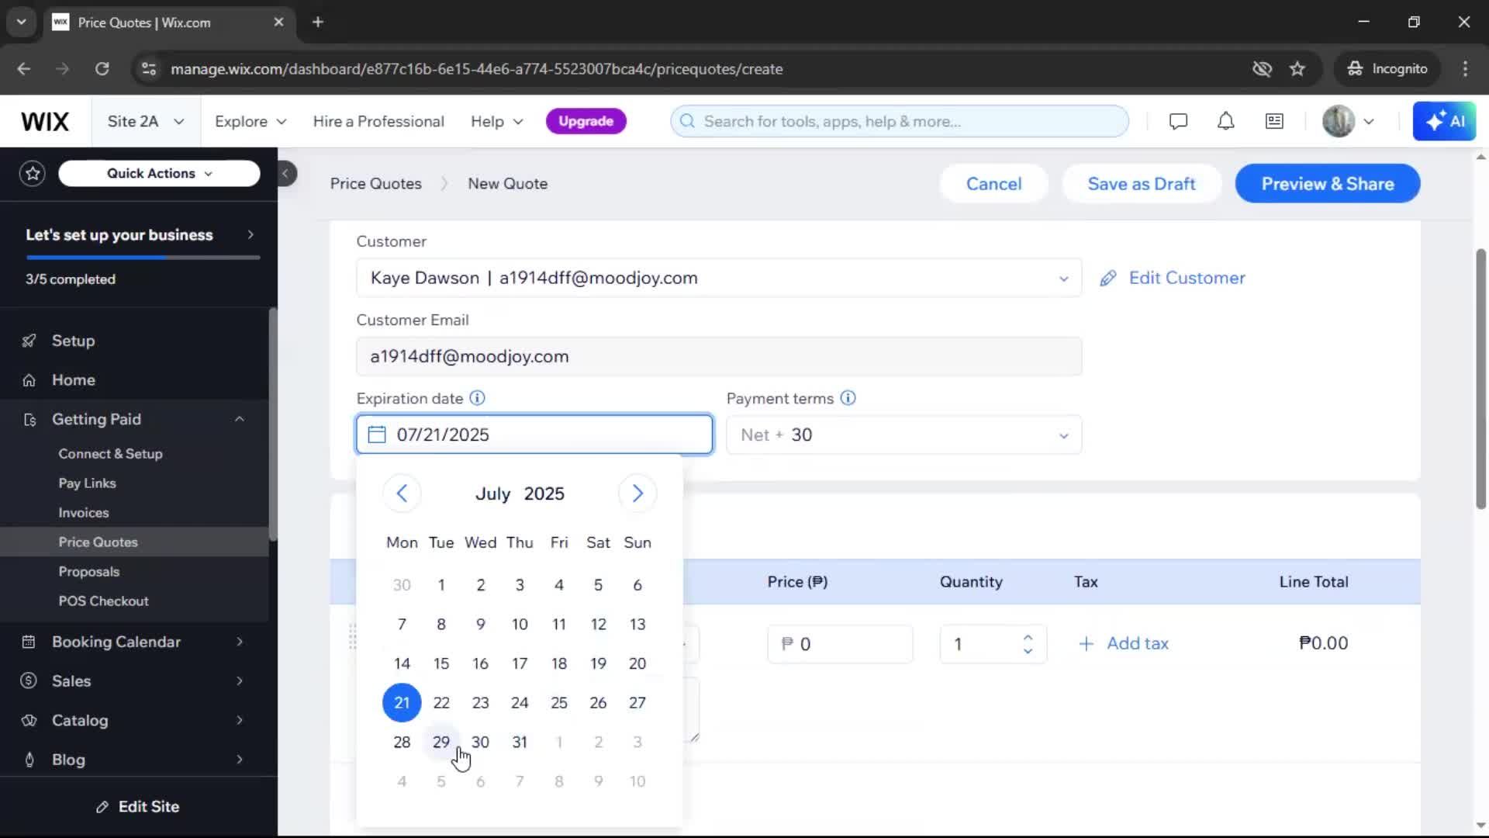
Task: Select July 15 in calendar
Action: click(441, 664)
